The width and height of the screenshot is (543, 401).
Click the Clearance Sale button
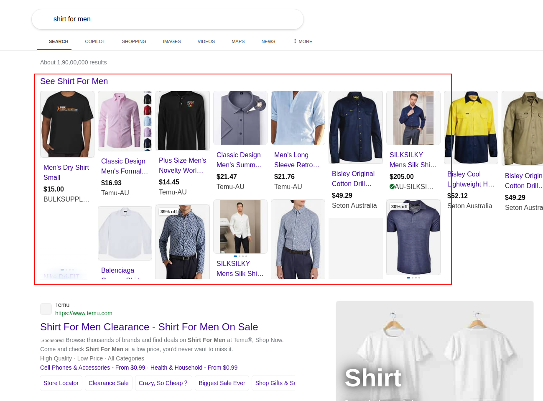pos(109,383)
